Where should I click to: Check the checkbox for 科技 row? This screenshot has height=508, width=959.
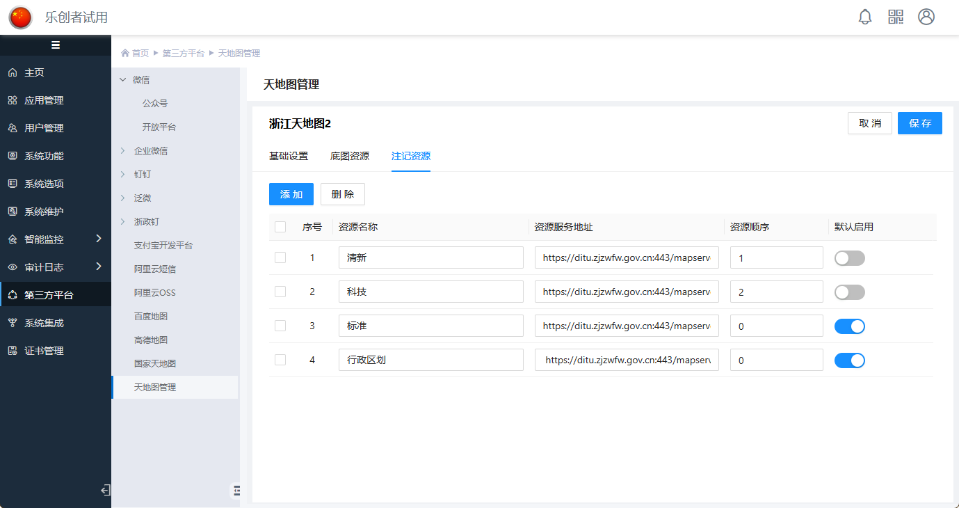(x=280, y=292)
